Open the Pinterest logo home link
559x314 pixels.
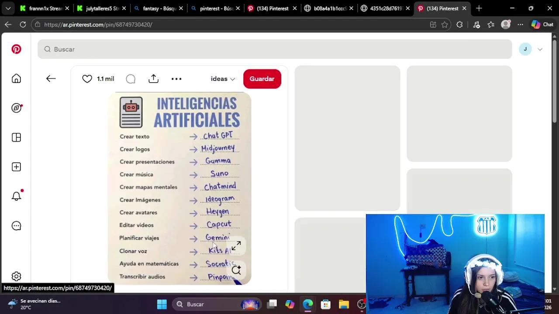coord(16,49)
